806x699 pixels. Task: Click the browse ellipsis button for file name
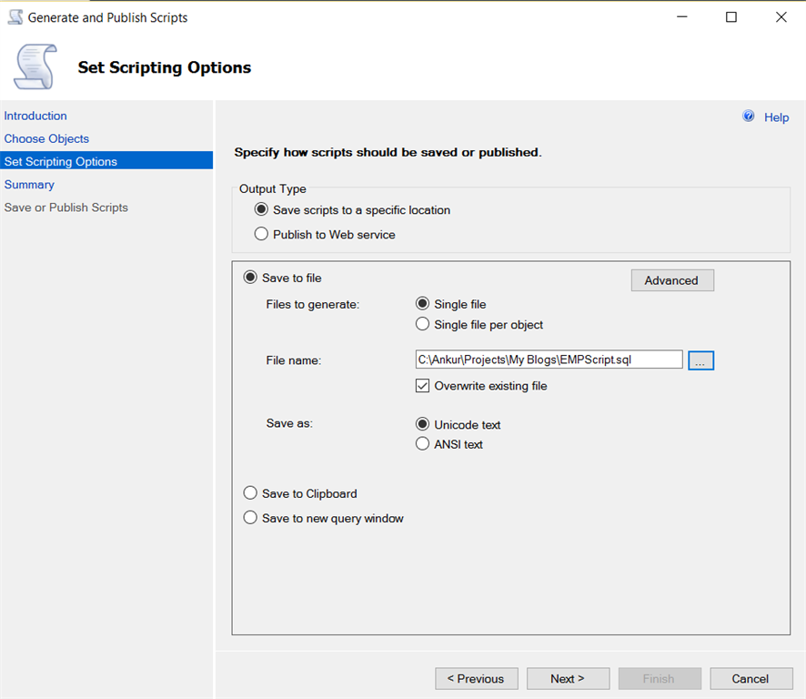[700, 360]
